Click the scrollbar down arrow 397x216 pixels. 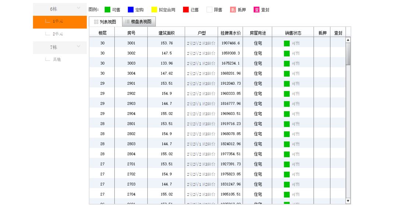tap(347, 201)
